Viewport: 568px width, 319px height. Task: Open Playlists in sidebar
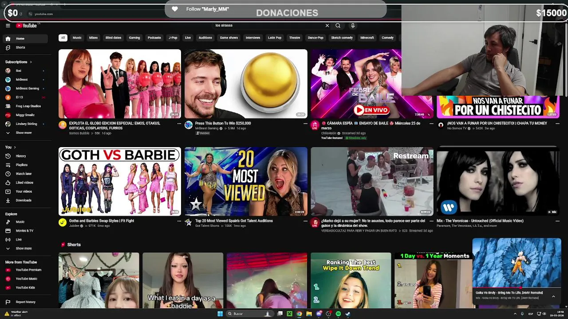coord(24,165)
